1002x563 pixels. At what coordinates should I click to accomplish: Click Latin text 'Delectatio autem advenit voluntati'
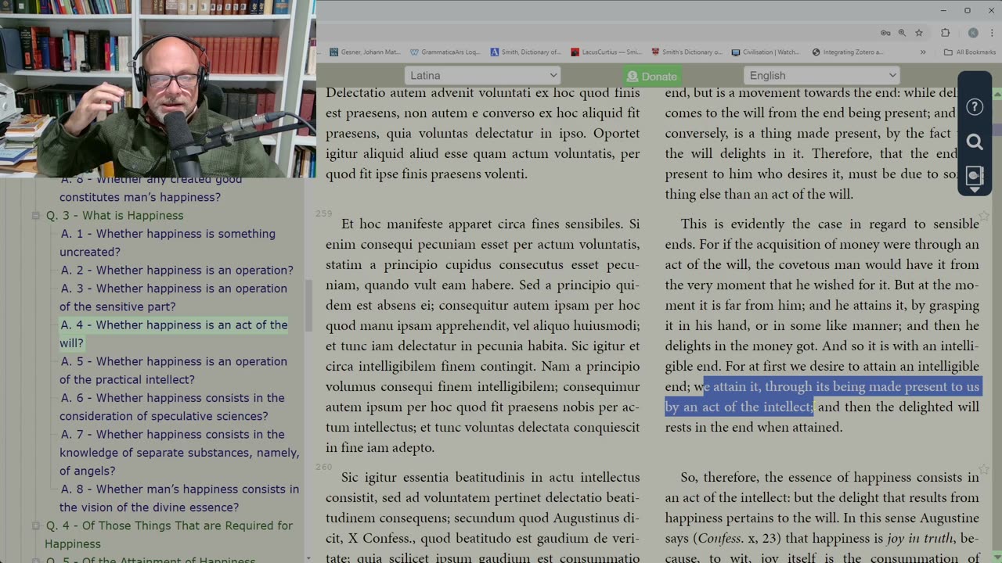431,92
